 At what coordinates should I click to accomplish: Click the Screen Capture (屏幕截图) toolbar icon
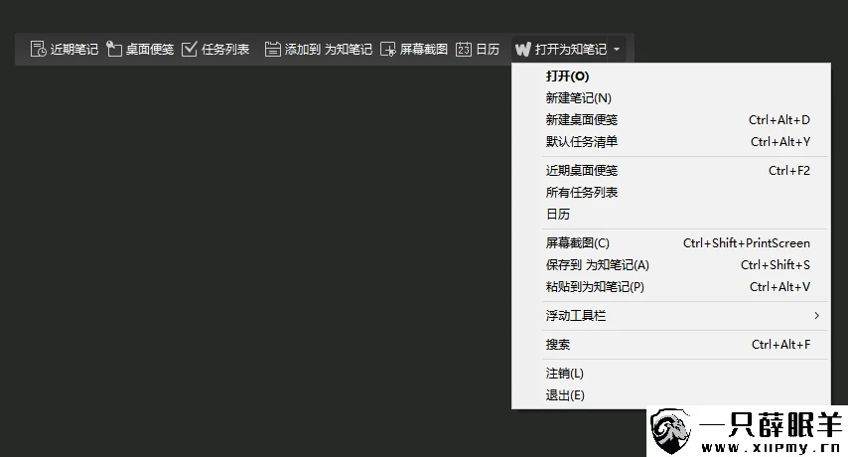(x=388, y=50)
